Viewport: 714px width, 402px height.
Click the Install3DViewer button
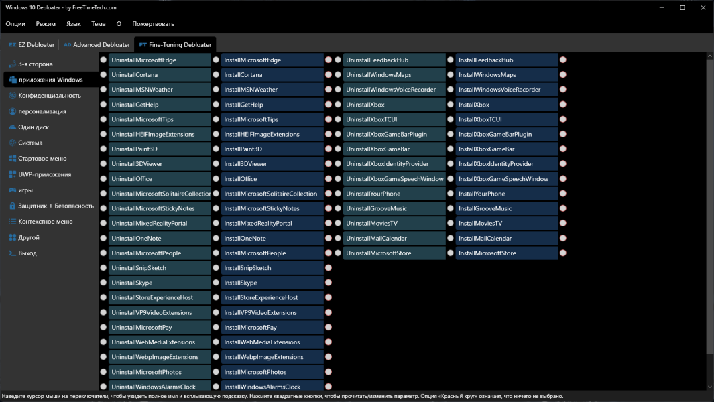coord(272,164)
